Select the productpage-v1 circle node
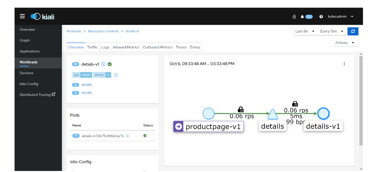Viewport: 379px width, 172px height. coord(209,113)
